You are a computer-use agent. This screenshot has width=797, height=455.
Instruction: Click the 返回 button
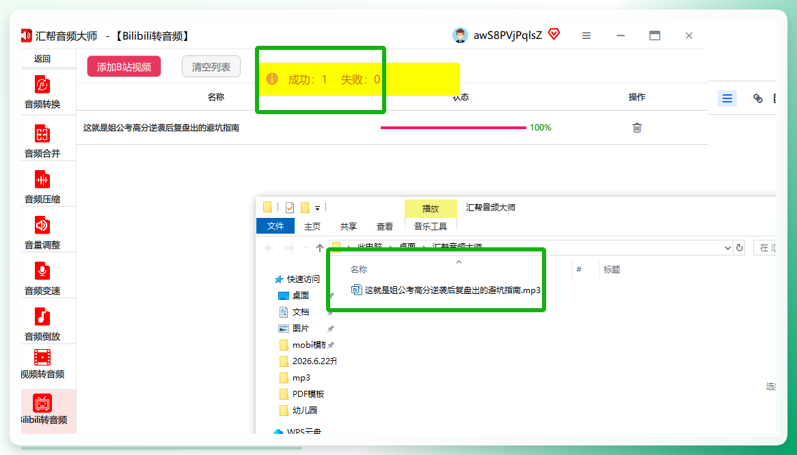[x=42, y=58]
